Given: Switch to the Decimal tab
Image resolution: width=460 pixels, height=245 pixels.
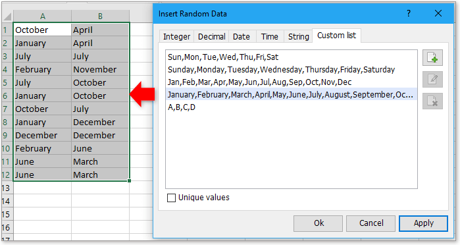Looking at the screenshot, I should point(211,37).
